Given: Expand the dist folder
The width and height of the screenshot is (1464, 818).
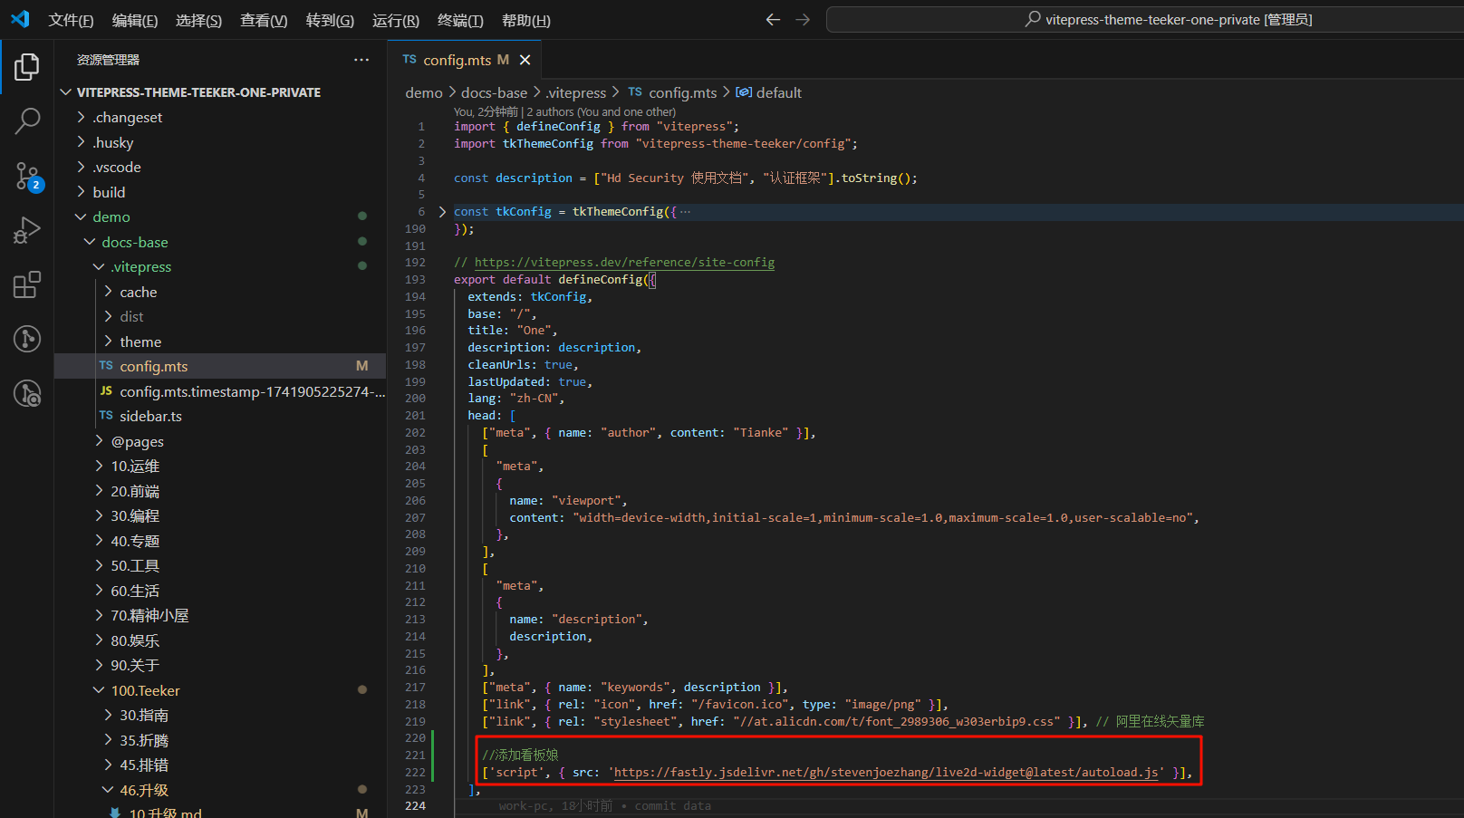Looking at the screenshot, I should (109, 316).
